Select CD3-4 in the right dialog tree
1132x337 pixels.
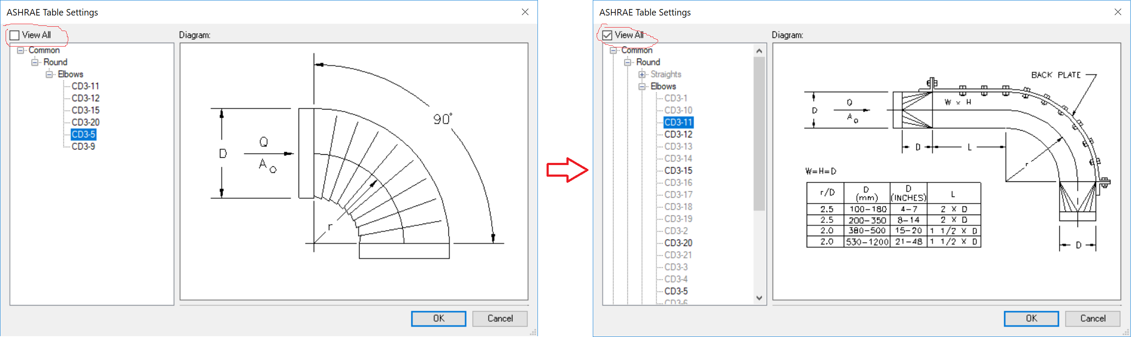(x=676, y=279)
